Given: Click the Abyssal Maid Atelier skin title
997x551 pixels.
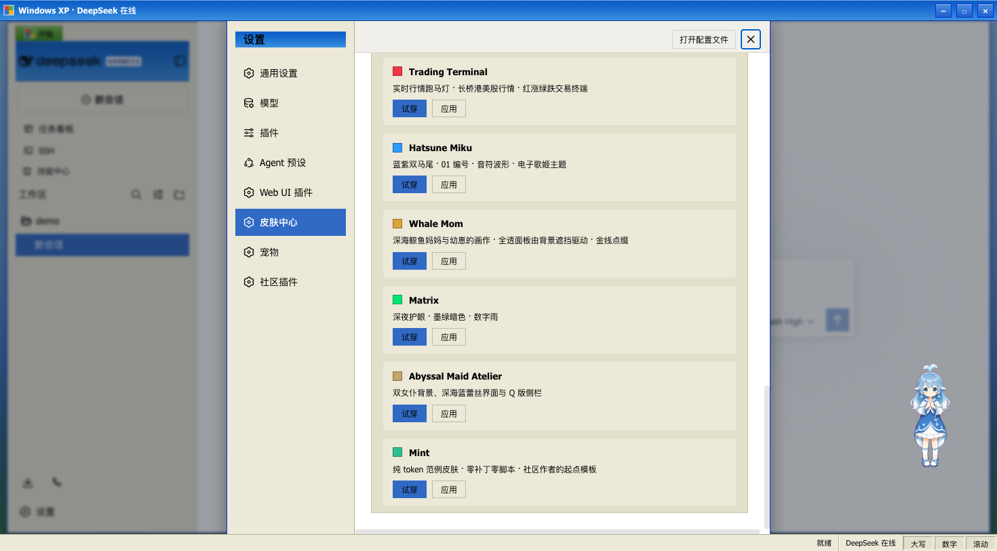Looking at the screenshot, I should click(x=455, y=376).
